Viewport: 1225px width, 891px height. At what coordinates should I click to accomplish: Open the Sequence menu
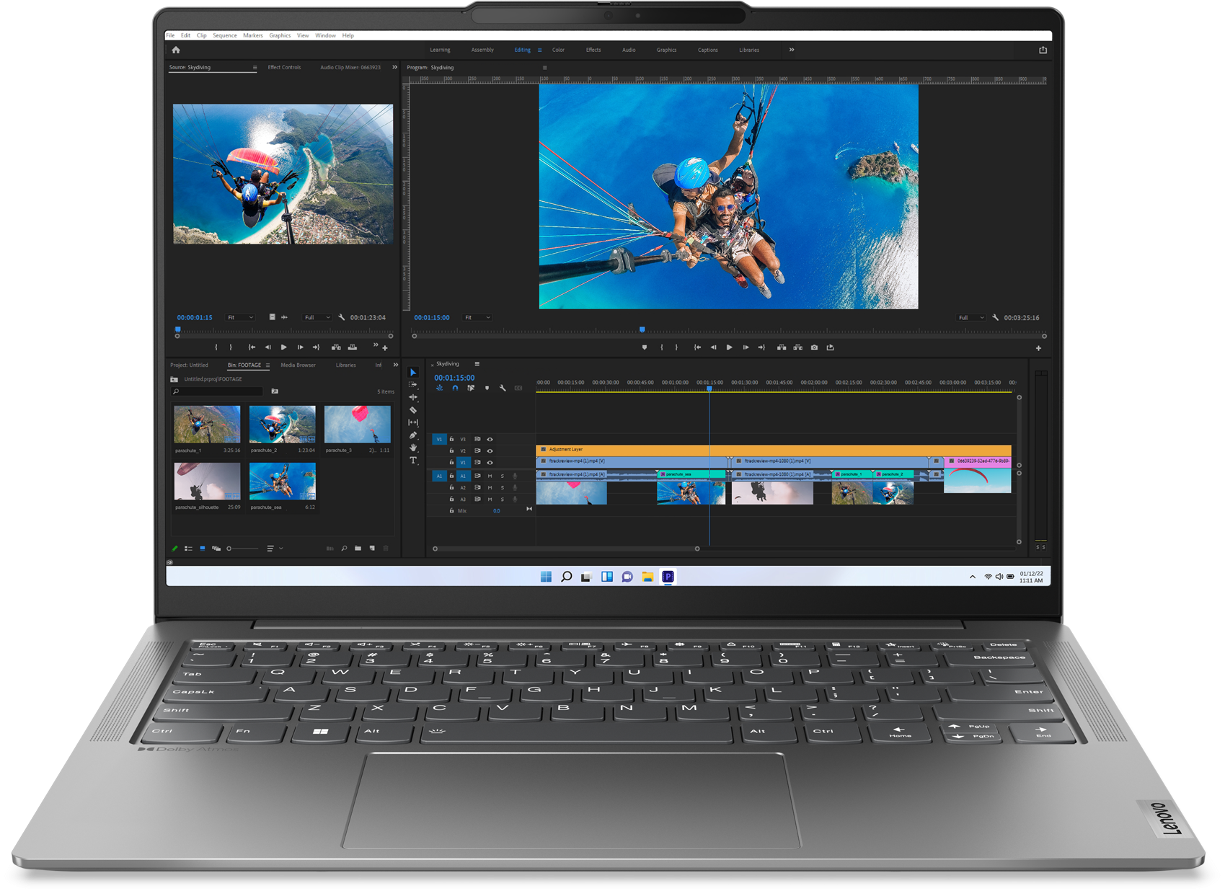click(x=224, y=35)
